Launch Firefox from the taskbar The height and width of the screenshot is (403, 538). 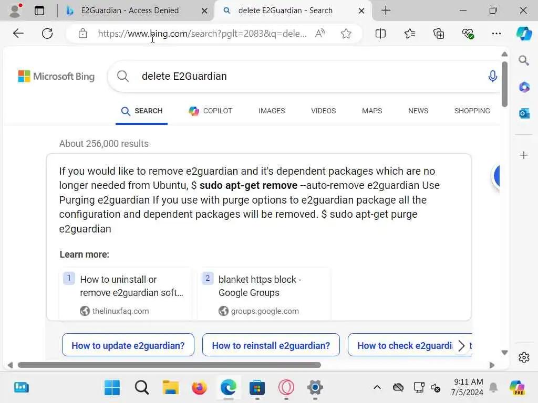199,388
